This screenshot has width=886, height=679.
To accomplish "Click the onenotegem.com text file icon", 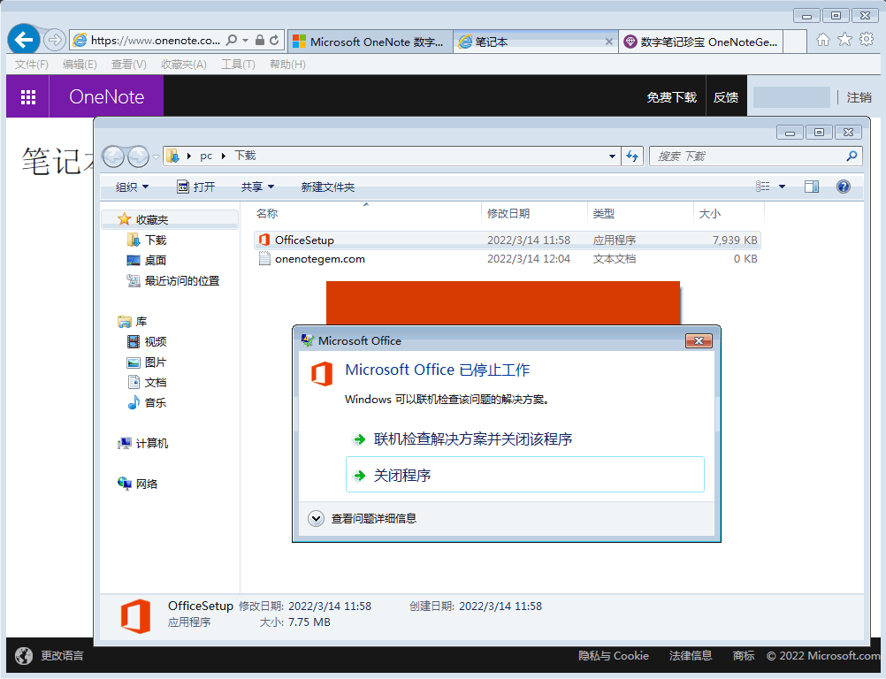I will click(264, 259).
